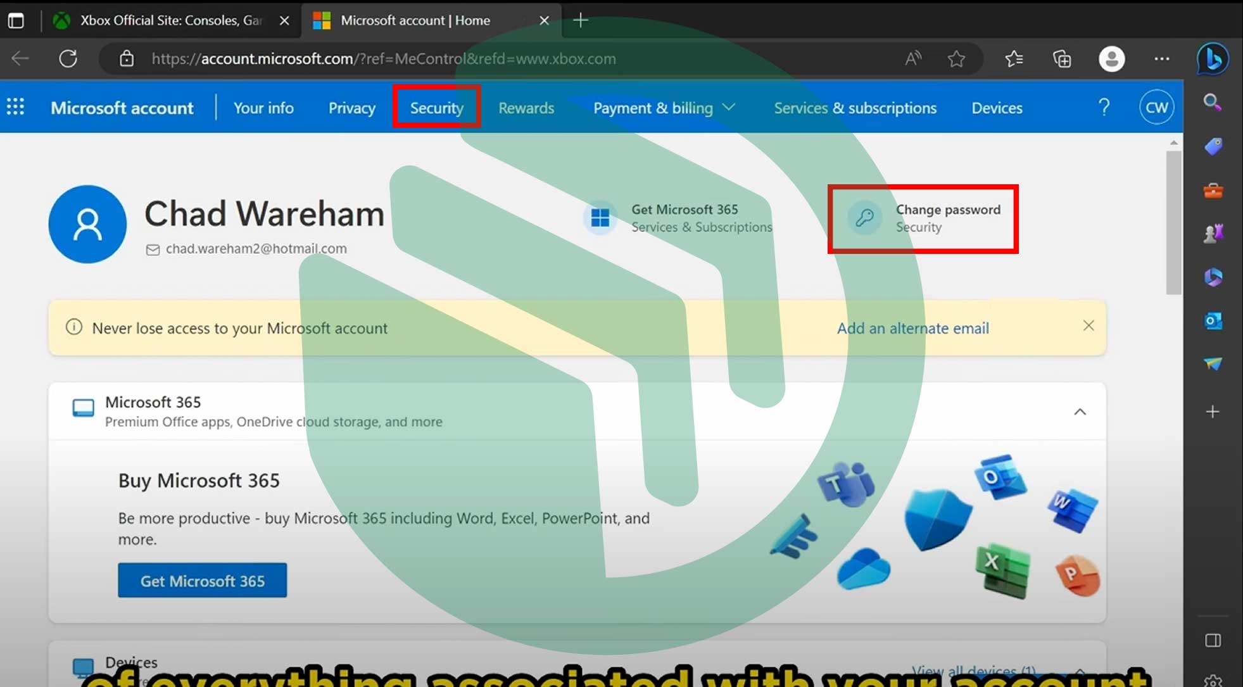Reload the page with the refresh icon
Viewport: 1243px width, 687px height.
pos(68,59)
